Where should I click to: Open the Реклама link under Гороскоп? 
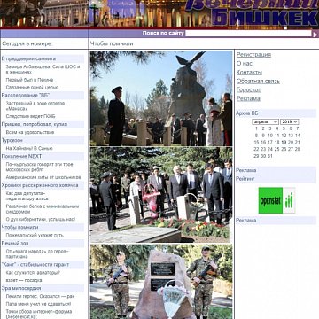tap(248, 98)
